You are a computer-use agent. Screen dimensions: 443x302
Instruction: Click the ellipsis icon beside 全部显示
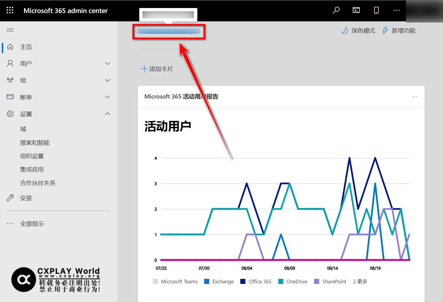tap(10, 224)
